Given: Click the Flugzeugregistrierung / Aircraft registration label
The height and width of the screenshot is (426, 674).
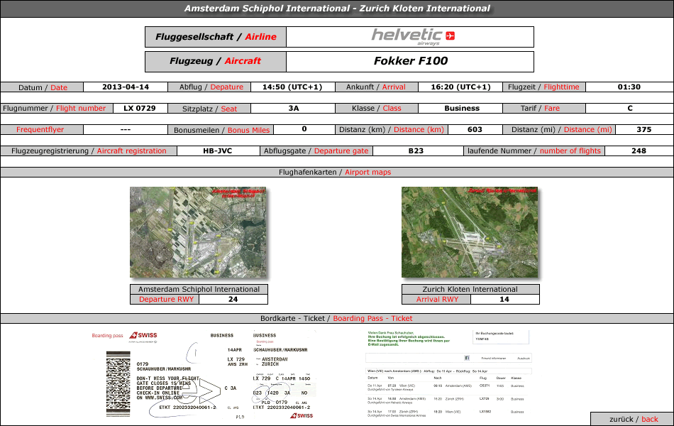Looking at the screenshot, I should 89,151.
